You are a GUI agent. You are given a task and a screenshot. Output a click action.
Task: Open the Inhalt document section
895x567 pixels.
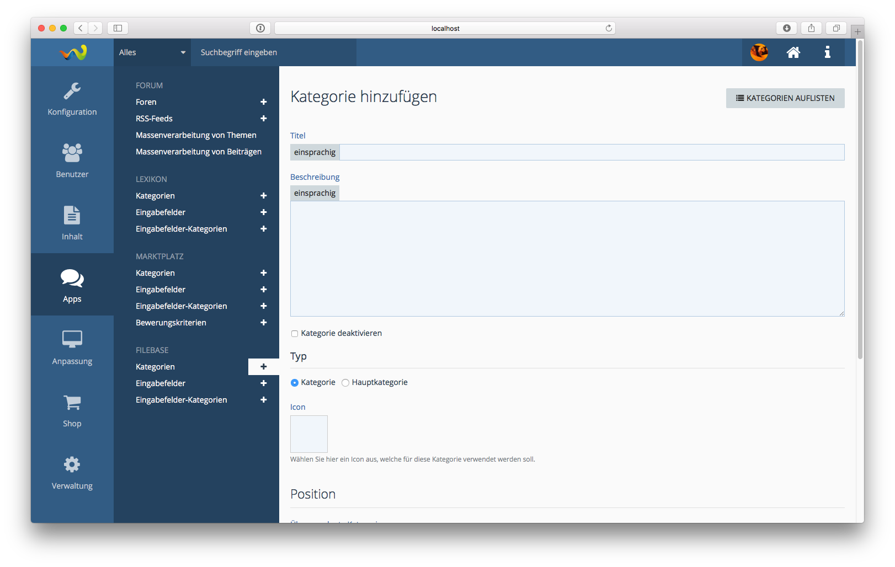pos(72,223)
